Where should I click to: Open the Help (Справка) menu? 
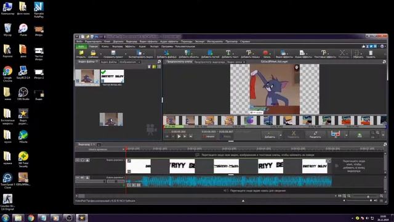(245, 41)
